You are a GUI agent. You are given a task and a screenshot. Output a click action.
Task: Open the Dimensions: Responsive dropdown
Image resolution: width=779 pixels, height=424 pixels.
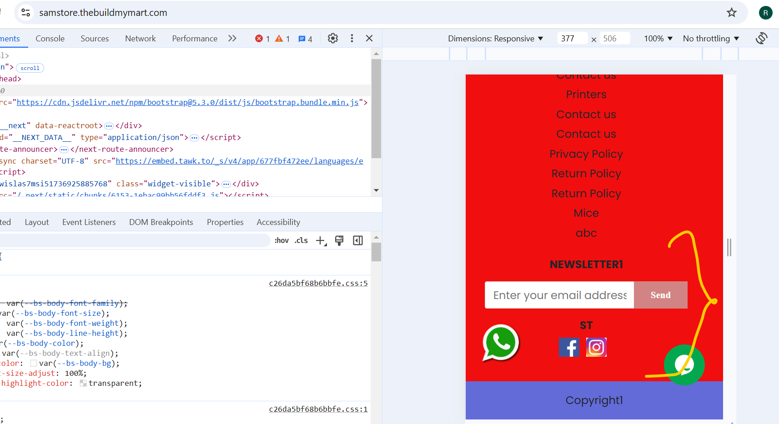[x=495, y=39]
